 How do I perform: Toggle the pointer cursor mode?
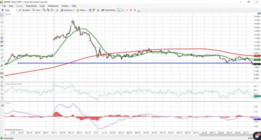click(119, 10)
